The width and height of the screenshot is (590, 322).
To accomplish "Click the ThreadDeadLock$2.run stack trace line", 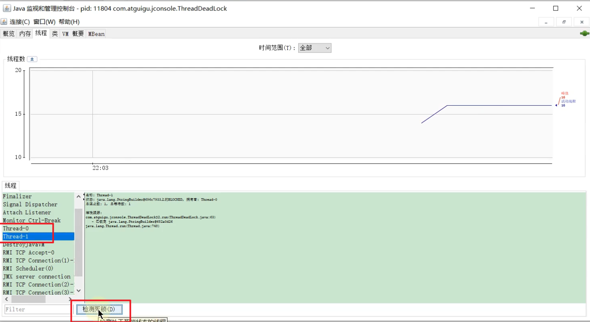I will click(x=151, y=217).
